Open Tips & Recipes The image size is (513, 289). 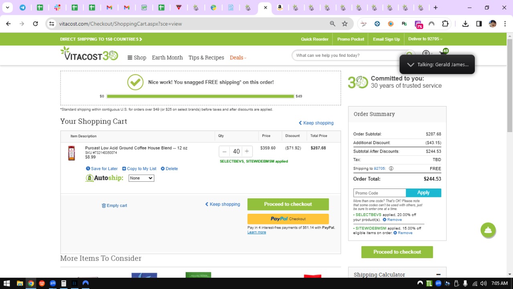206,58
